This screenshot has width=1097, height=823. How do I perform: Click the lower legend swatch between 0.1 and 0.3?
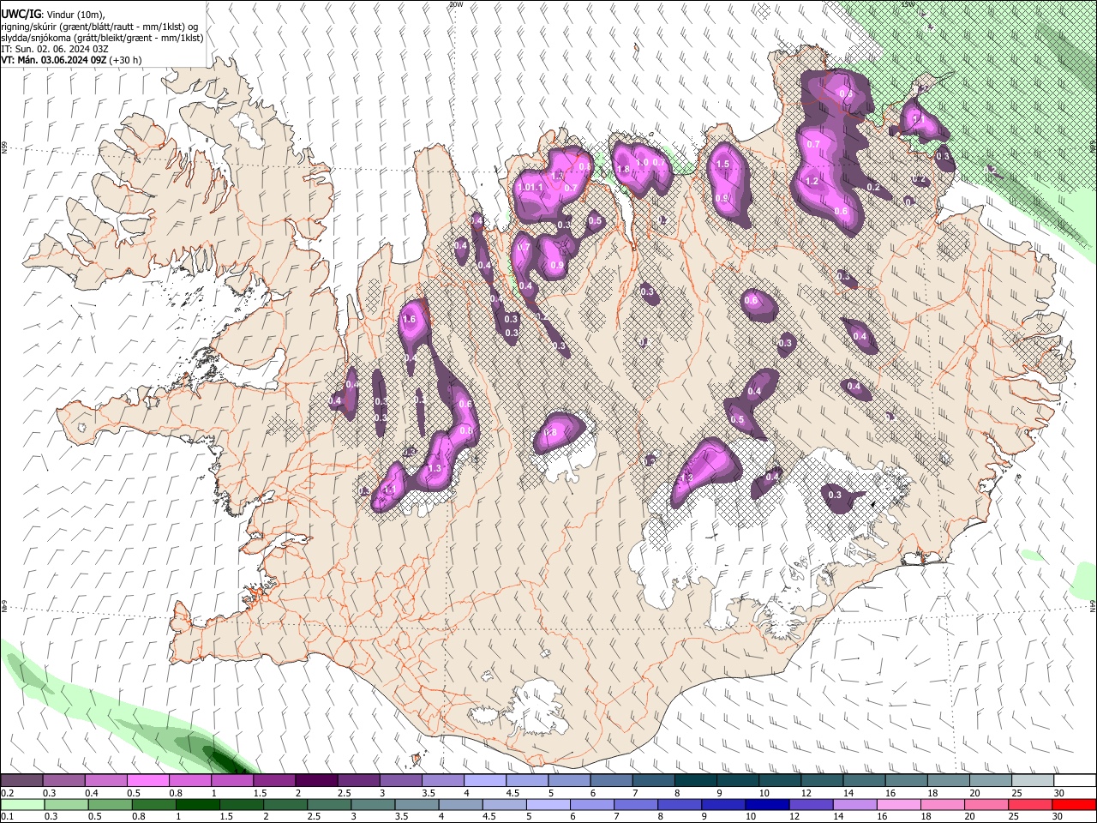click(22, 804)
